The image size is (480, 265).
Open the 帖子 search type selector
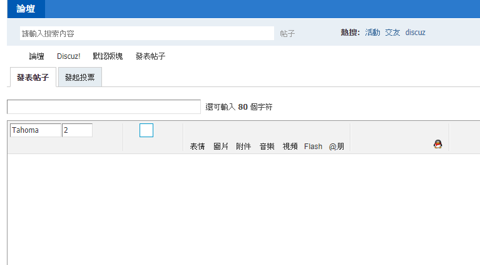click(x=287, y=33)
